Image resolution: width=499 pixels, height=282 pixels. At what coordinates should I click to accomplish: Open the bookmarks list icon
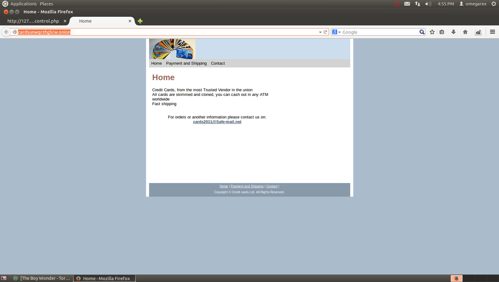[x=442, y=32]
